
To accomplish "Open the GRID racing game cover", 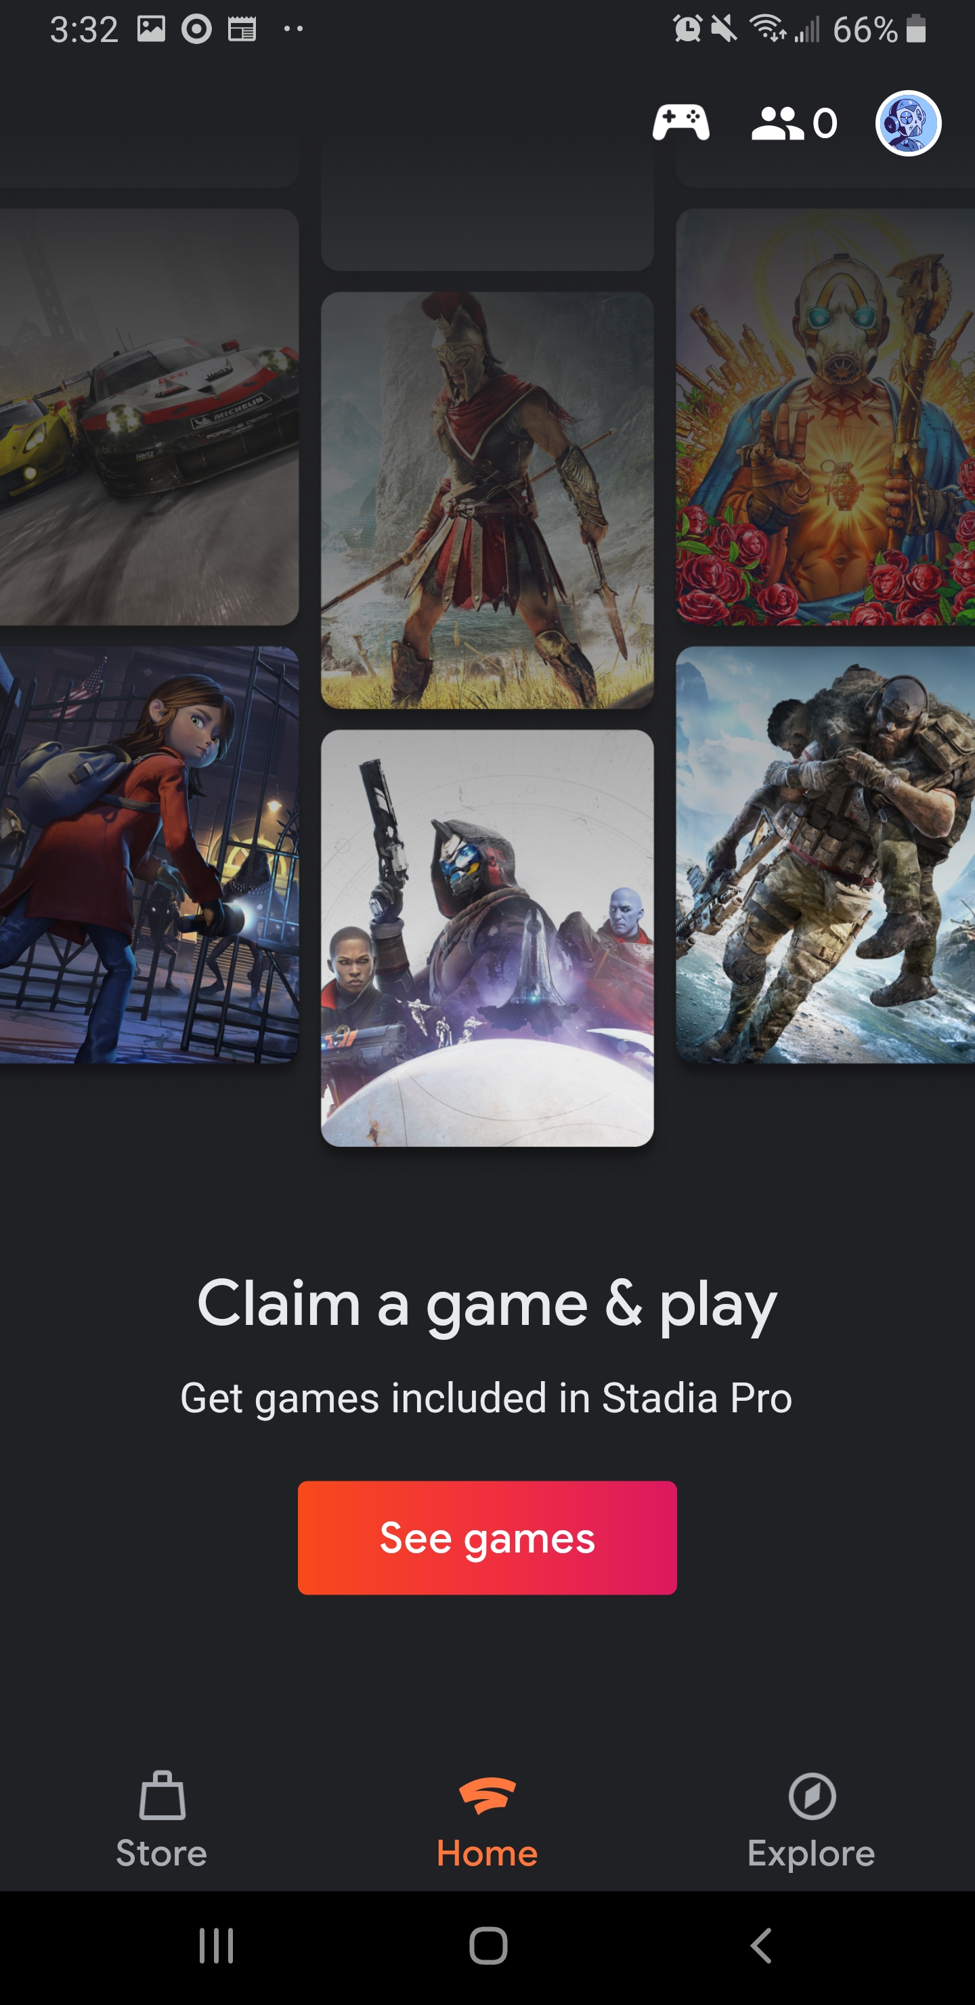I will pyautogui.click(x=149, y=417).
